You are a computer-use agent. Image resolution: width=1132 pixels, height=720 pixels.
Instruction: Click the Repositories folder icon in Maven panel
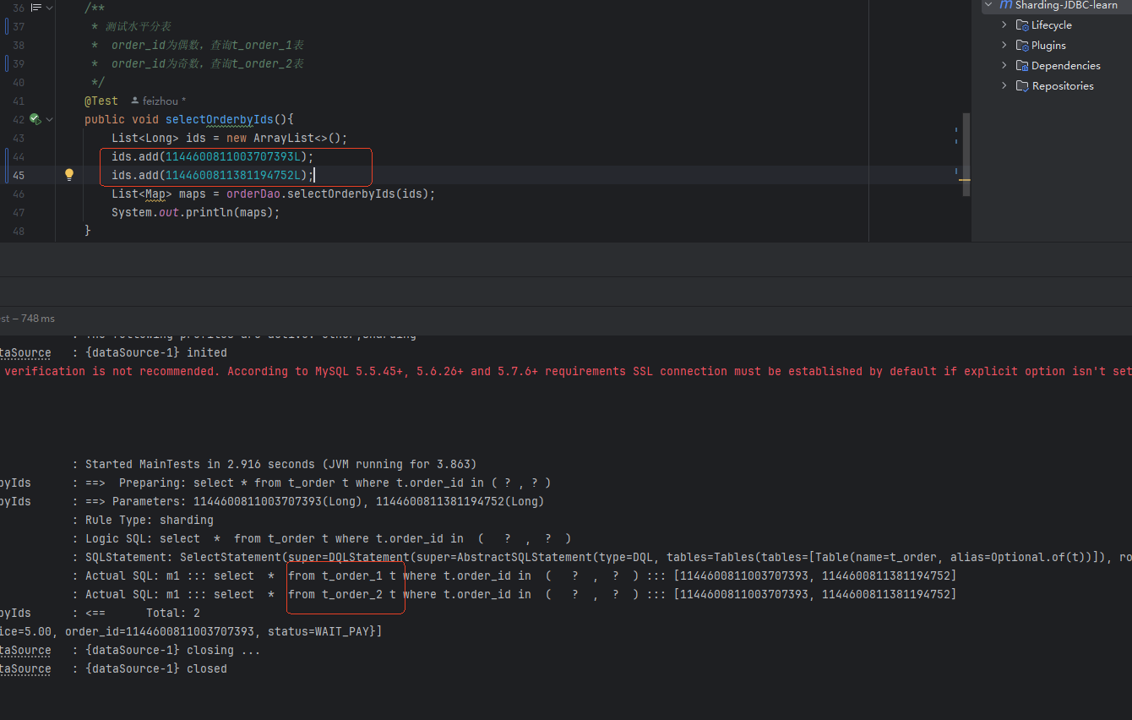tap(1022, 86)
